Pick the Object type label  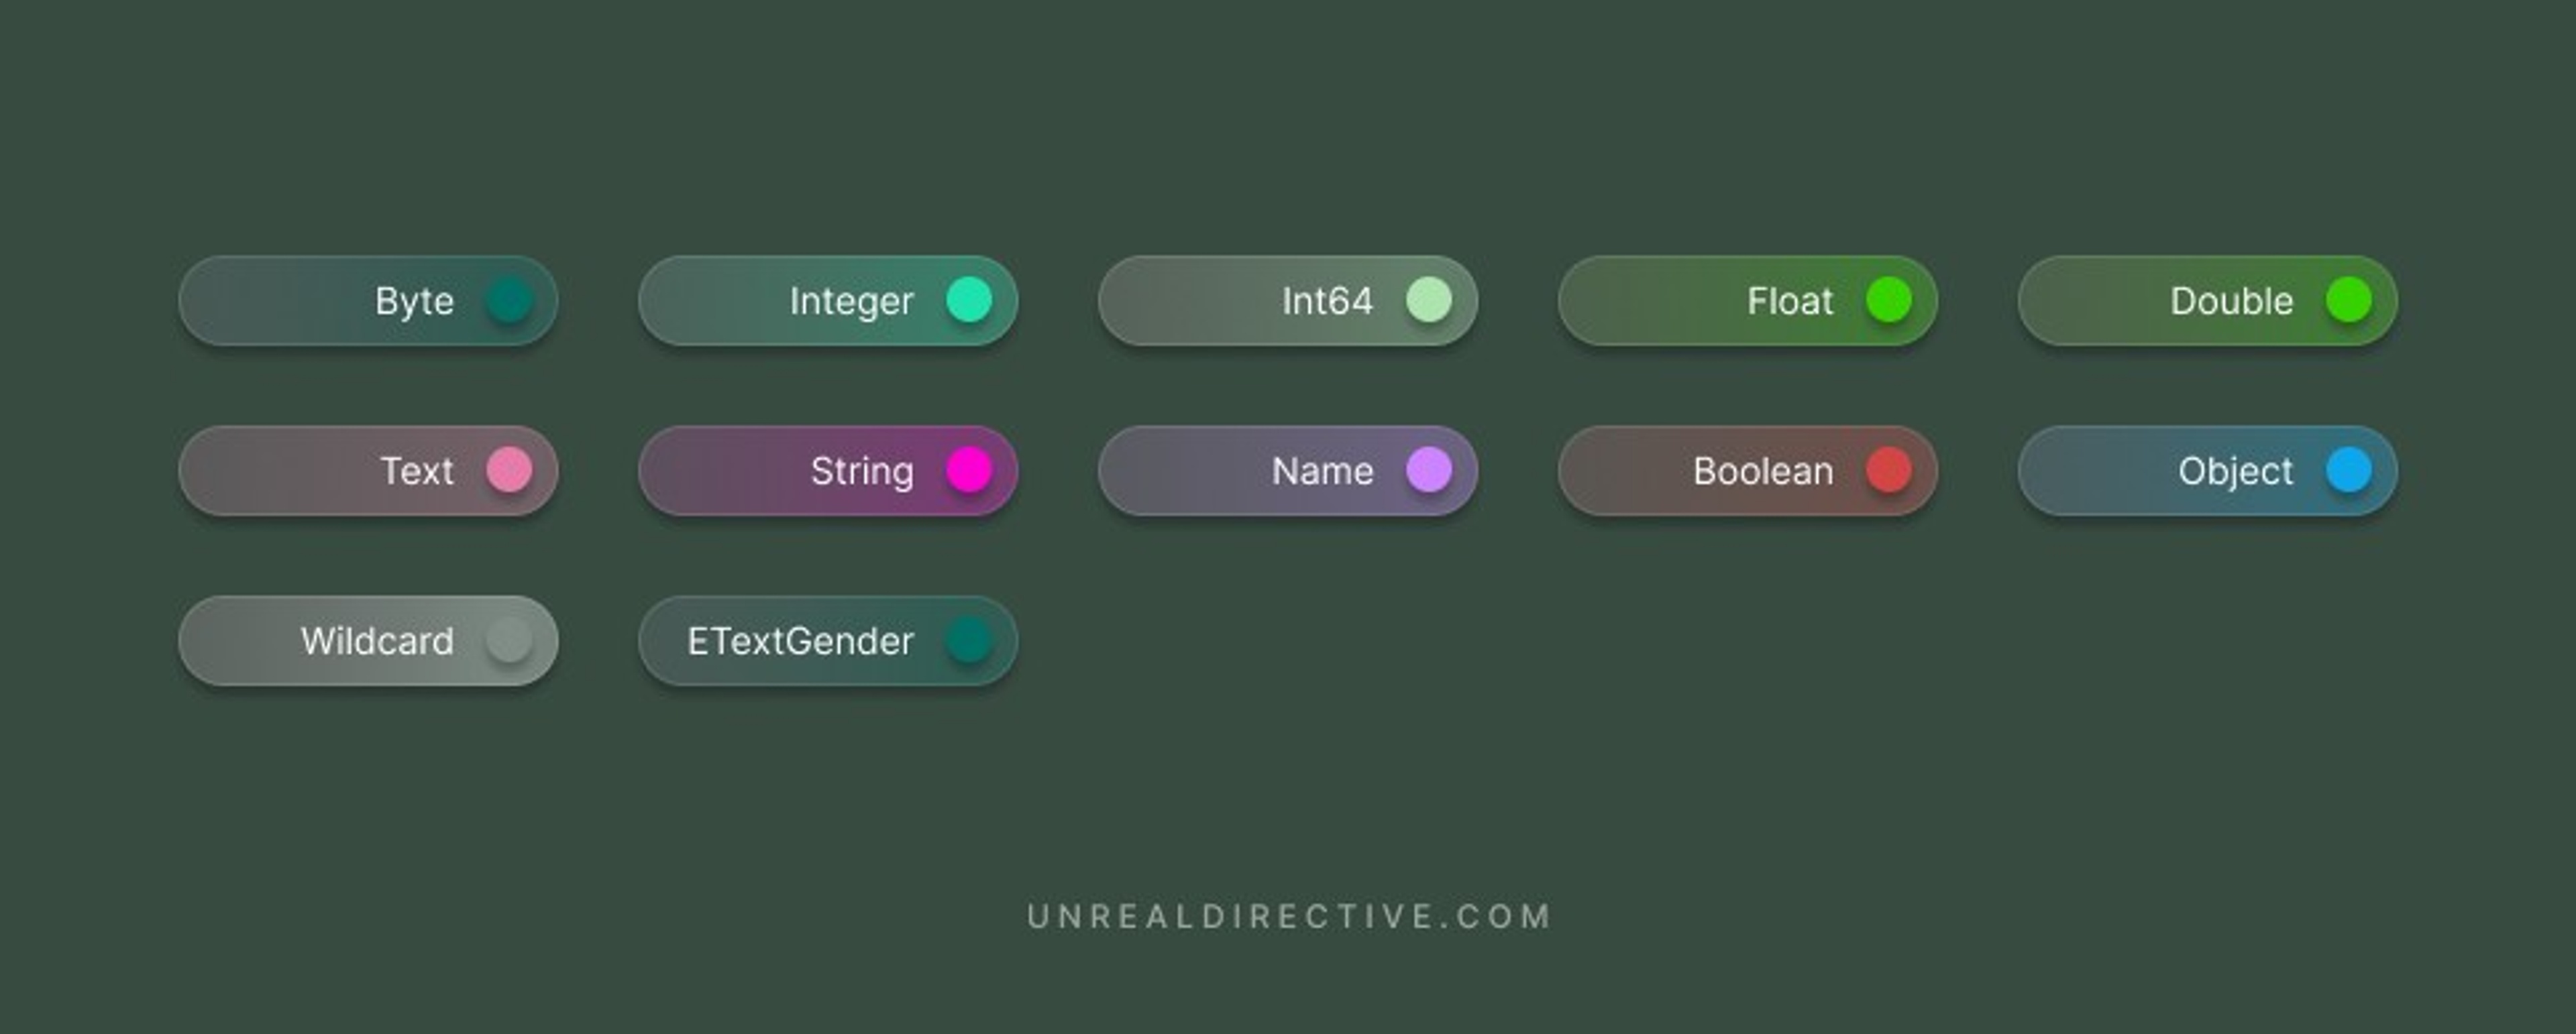click(x=2236, y=472)
